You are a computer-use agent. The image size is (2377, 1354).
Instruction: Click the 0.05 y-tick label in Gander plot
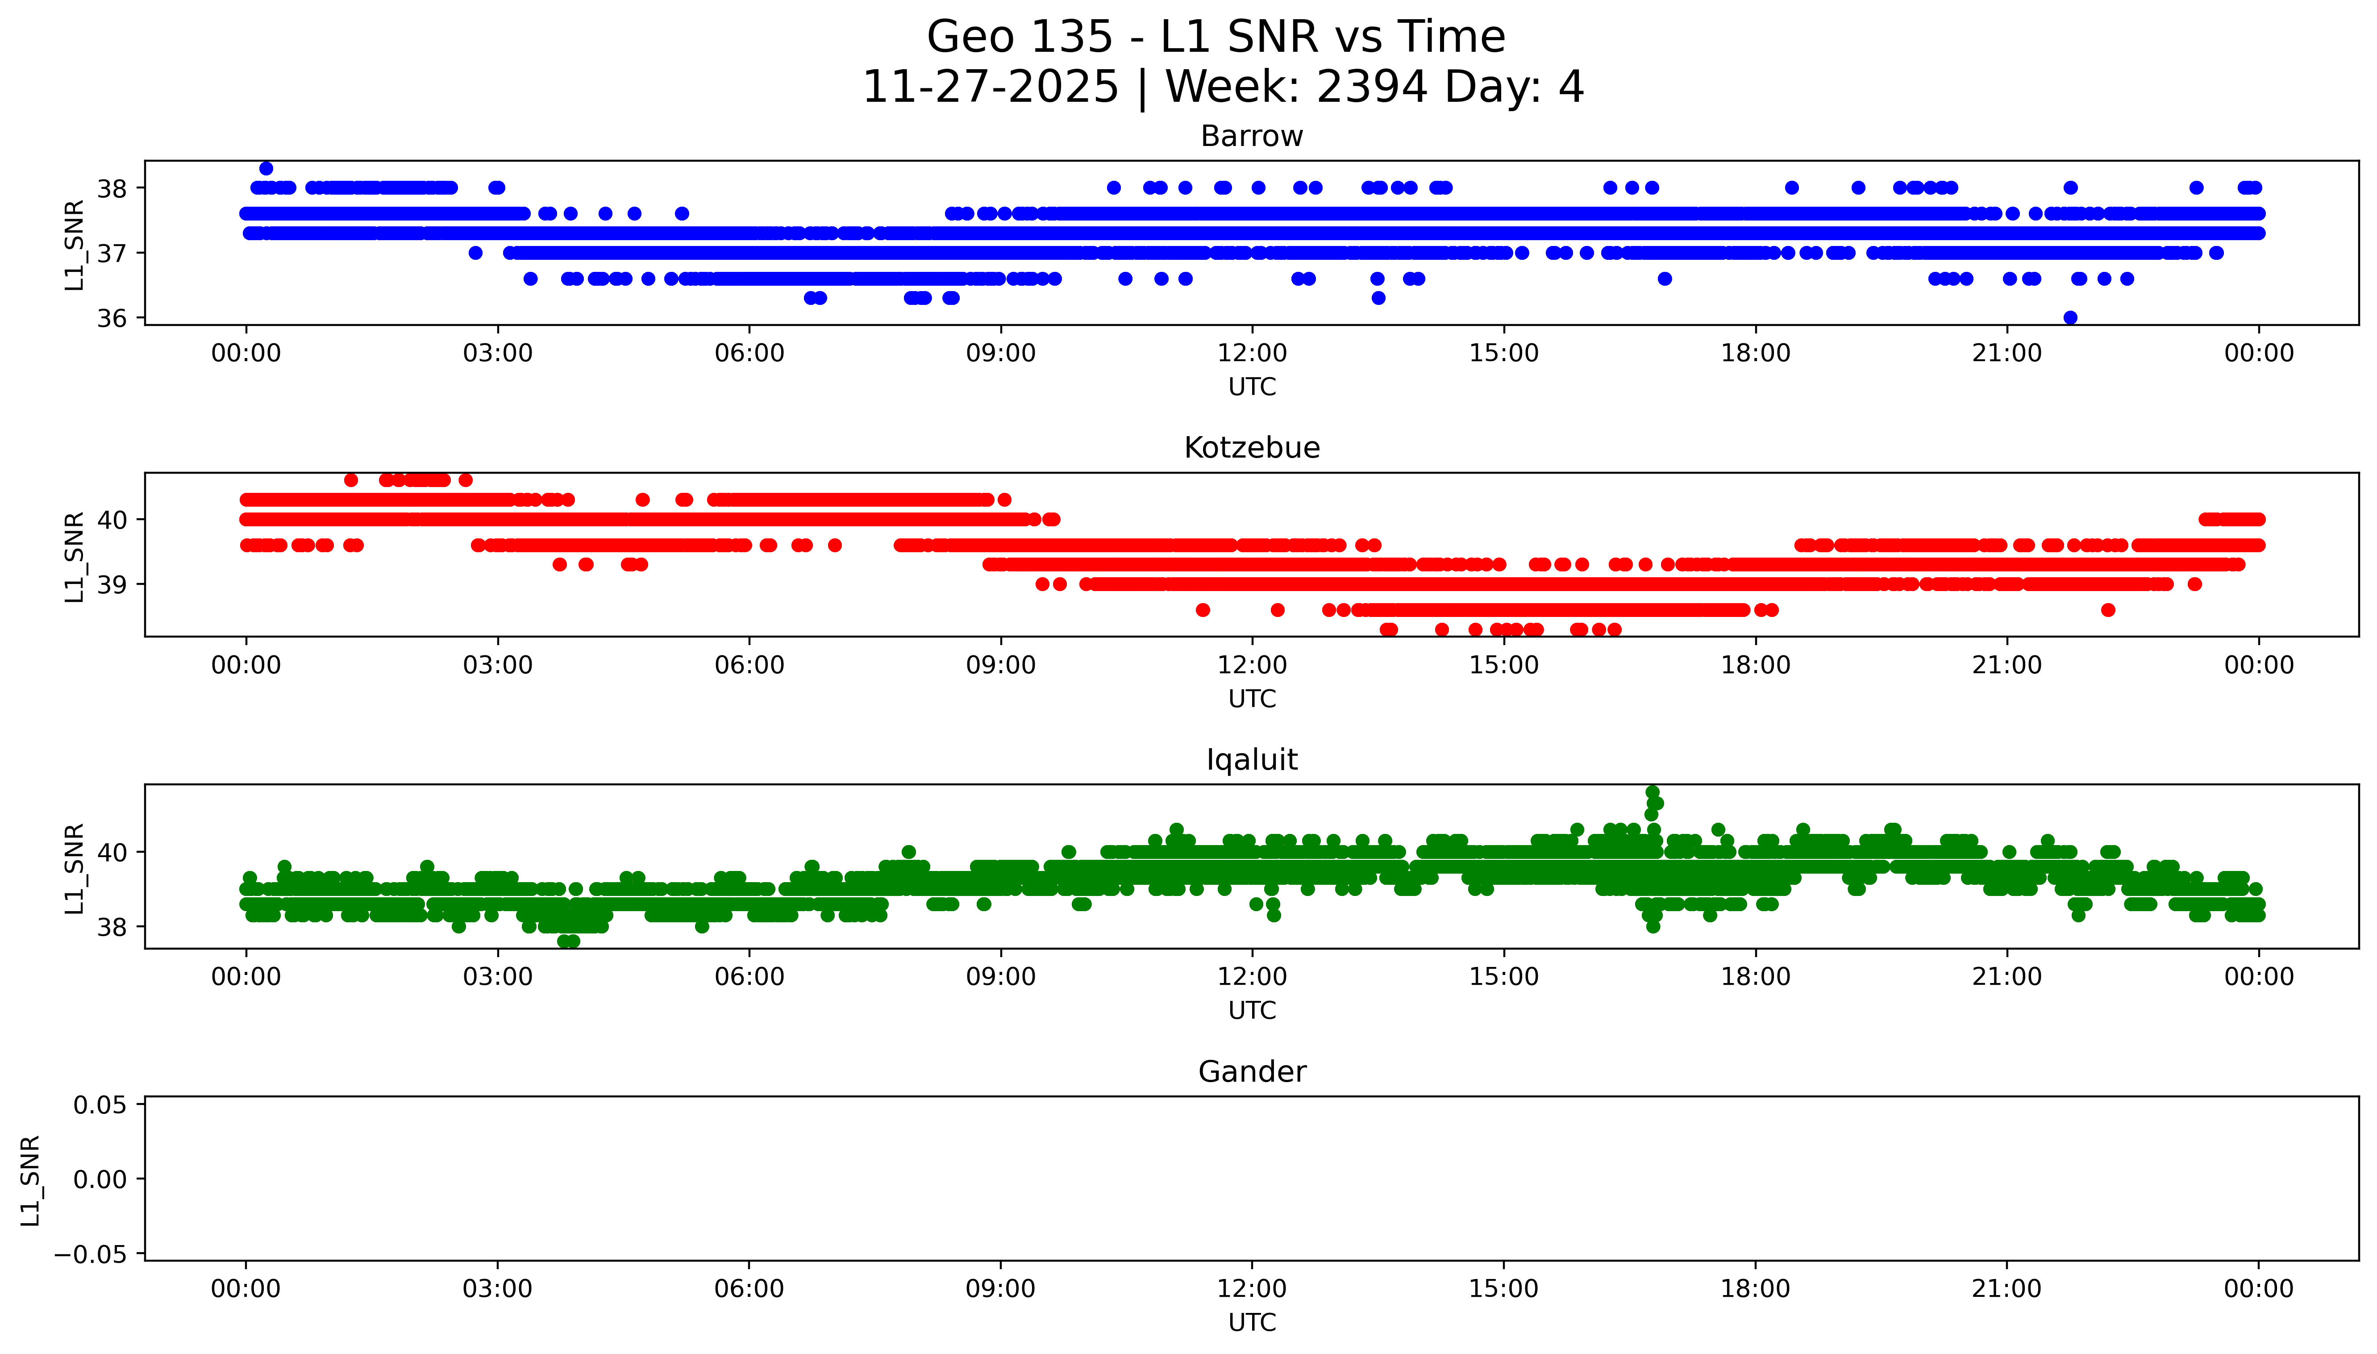100,1105
